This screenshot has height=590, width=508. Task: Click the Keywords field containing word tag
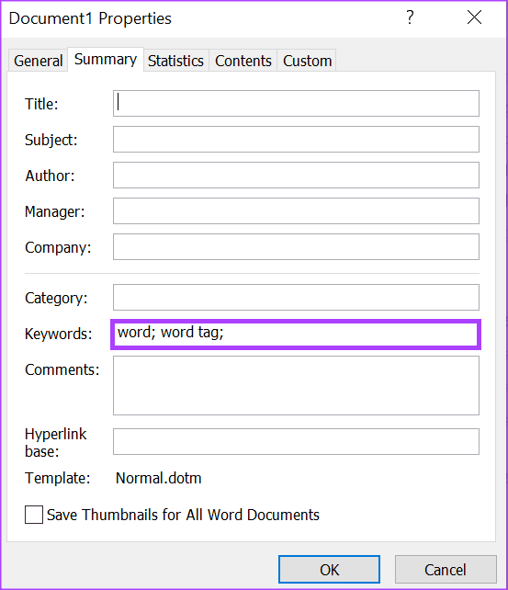click(296, 335)
